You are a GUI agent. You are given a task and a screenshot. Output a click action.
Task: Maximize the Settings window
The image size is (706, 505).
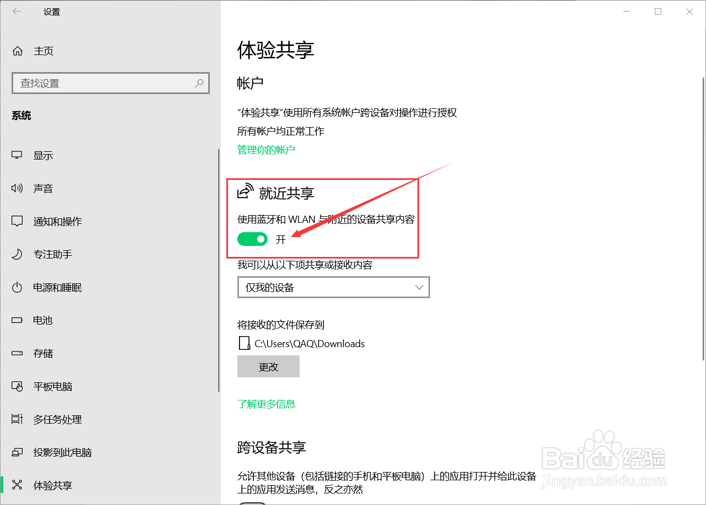point(658,12)
